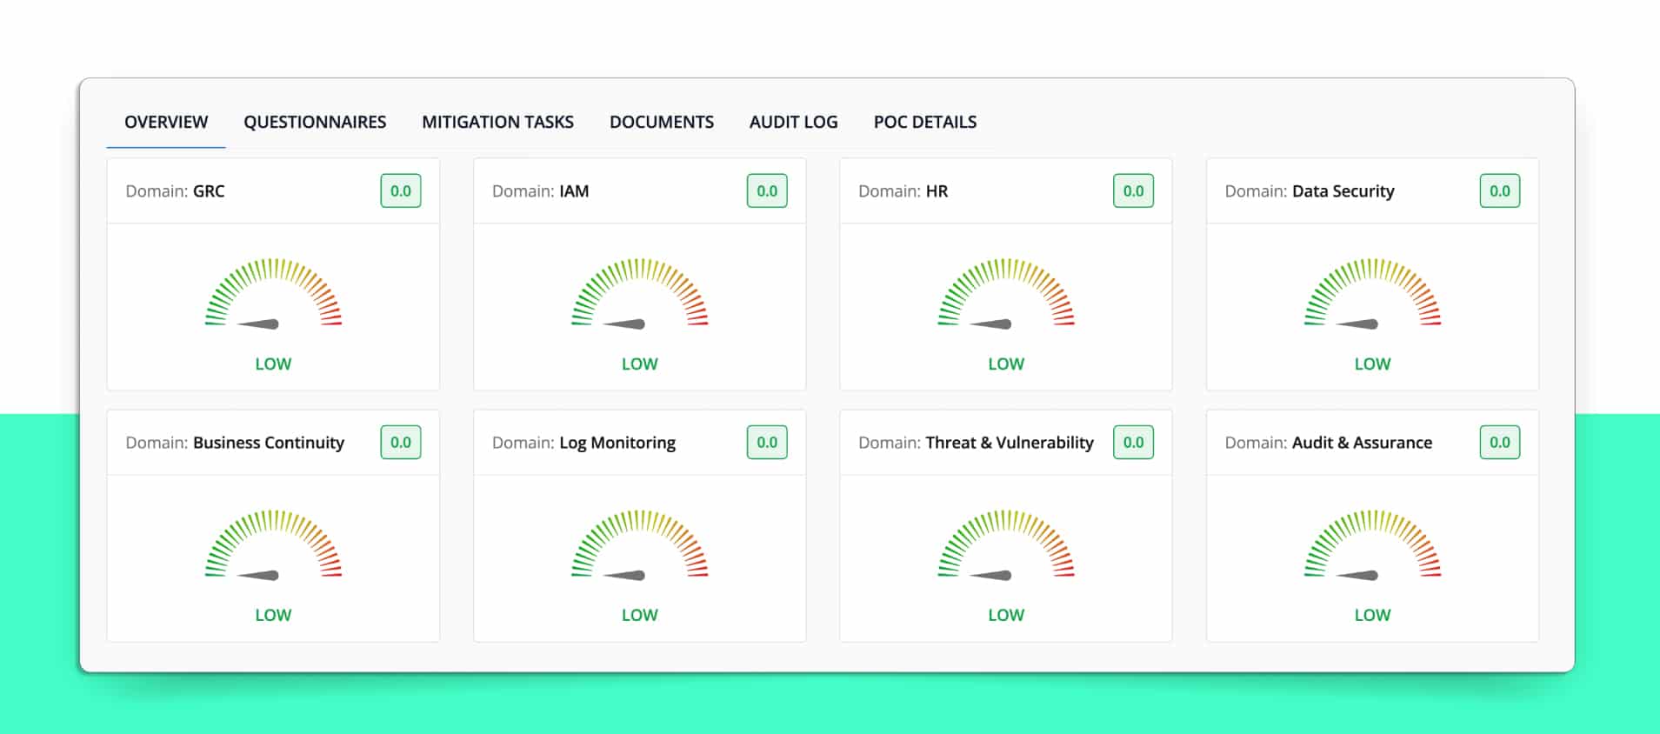
Task: Select the 'Domain: IAM' title
Action: click(x=540, y=191)
